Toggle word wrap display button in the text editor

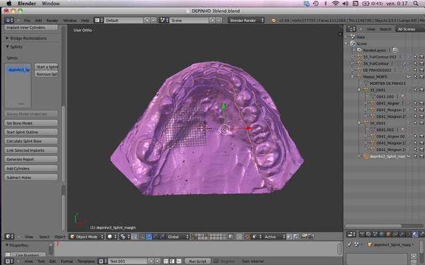(172, 261)
